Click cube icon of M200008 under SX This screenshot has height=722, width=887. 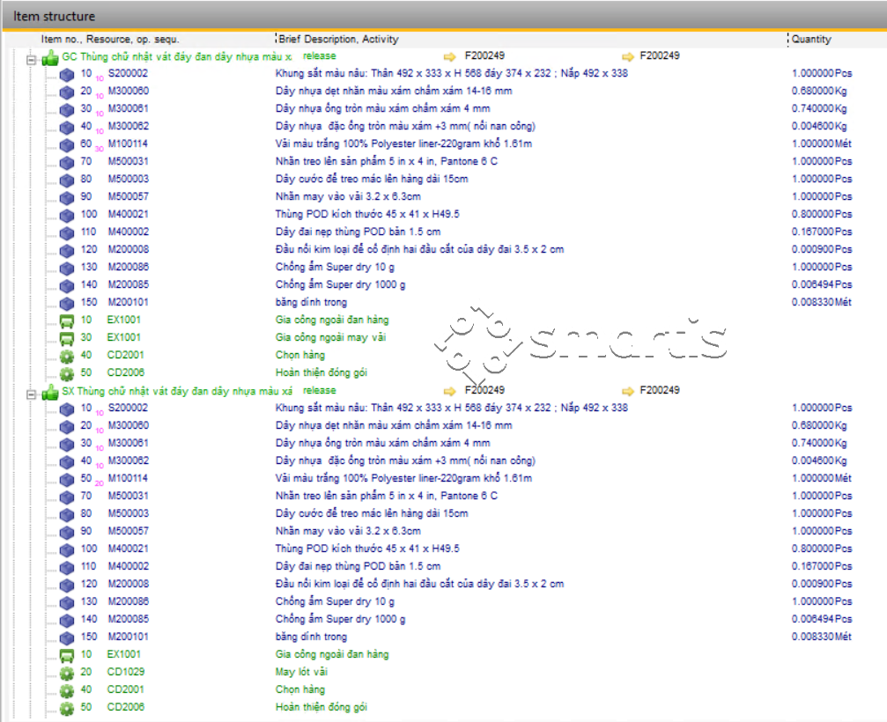tap(67, 586)
